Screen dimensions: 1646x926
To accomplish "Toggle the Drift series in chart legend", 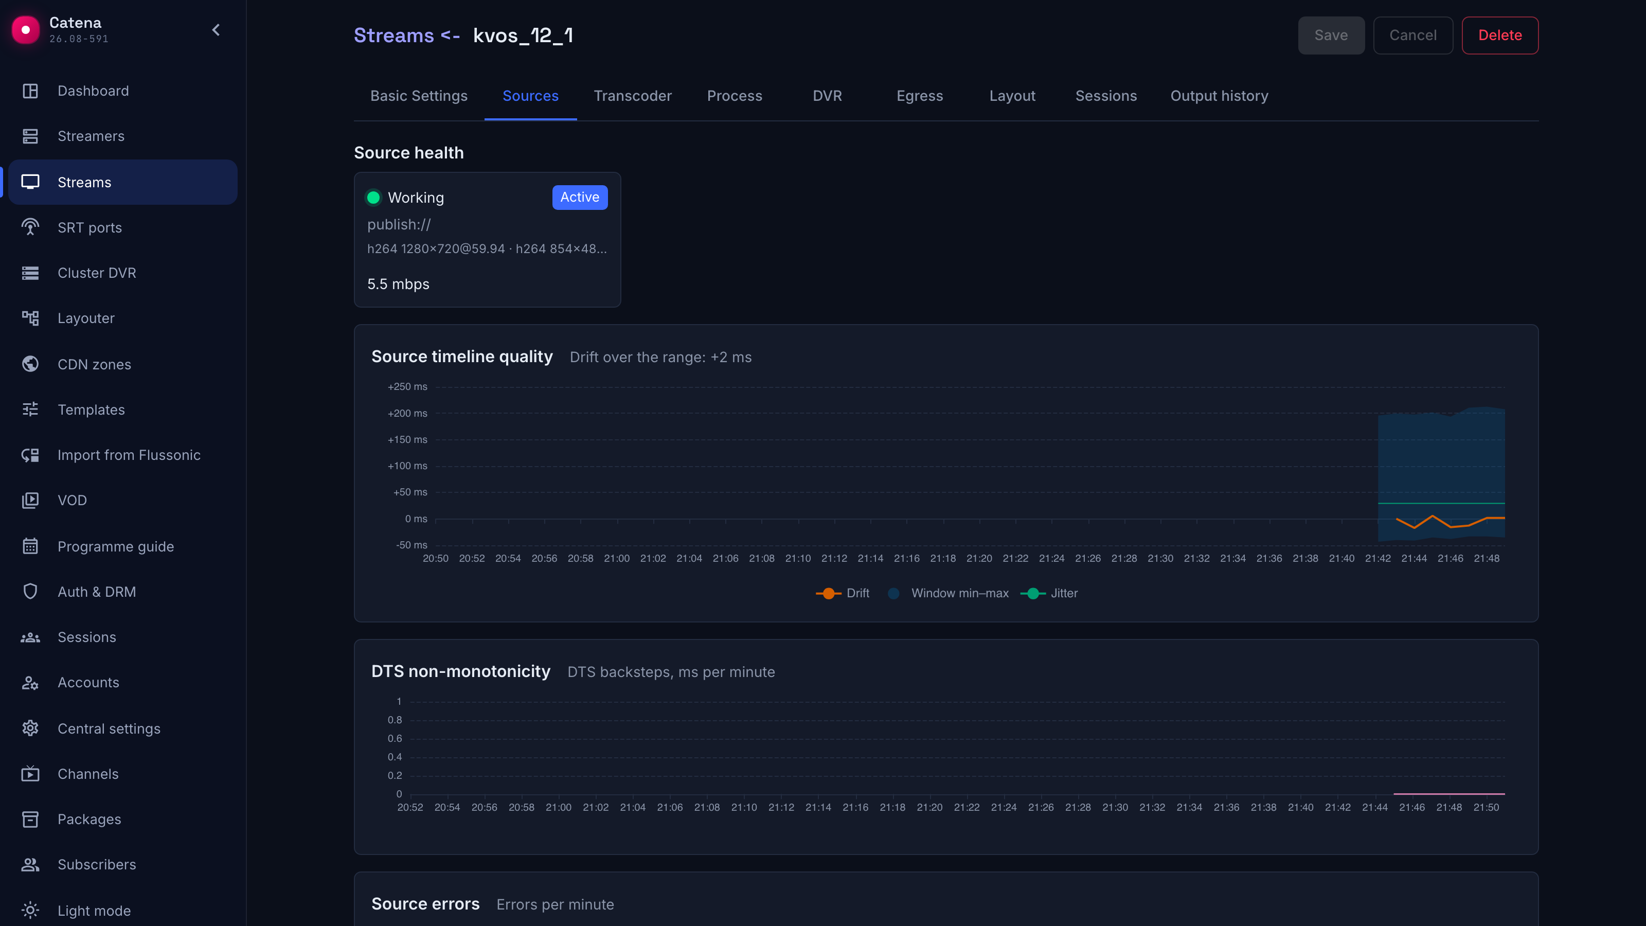I will point(842,593).
